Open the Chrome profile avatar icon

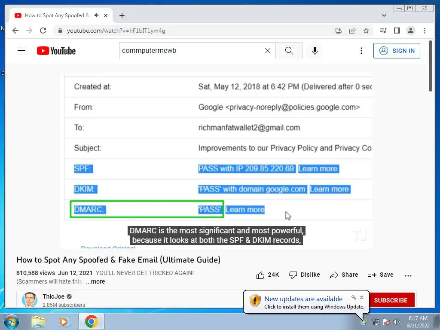point(410,31)
